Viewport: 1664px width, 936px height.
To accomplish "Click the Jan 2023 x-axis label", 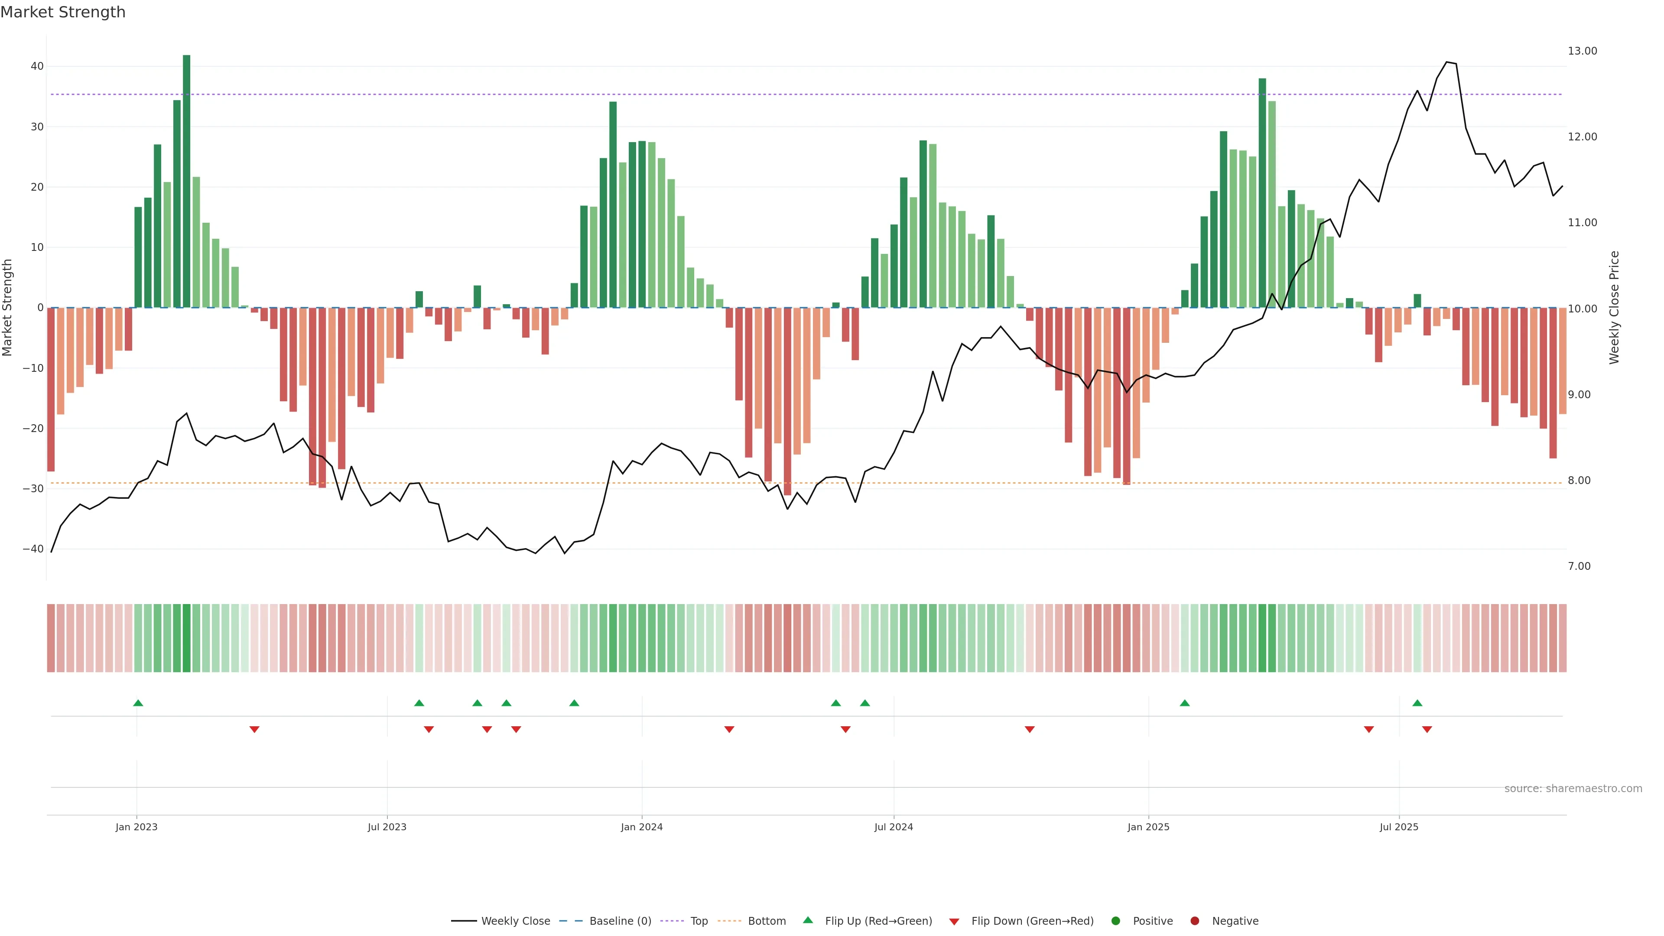I will 136,827.
